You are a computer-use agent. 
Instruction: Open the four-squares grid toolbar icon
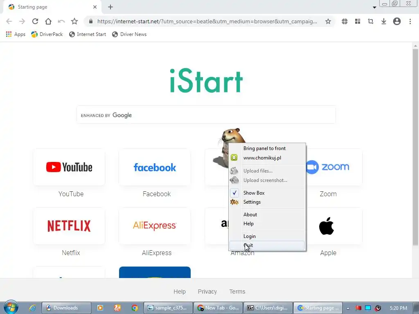(x=358, y=21)
